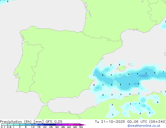
Task: Click the '40' legend scale number
Action: tap(69, 127)
